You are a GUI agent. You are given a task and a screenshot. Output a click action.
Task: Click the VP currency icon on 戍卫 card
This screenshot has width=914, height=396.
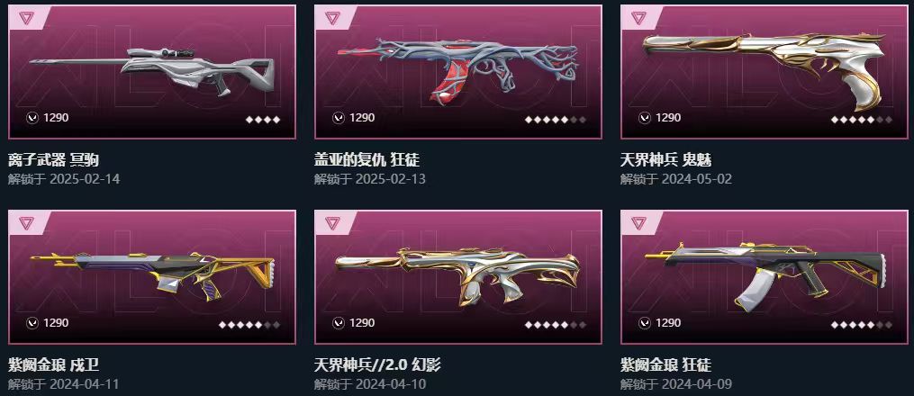coord(32,323)
